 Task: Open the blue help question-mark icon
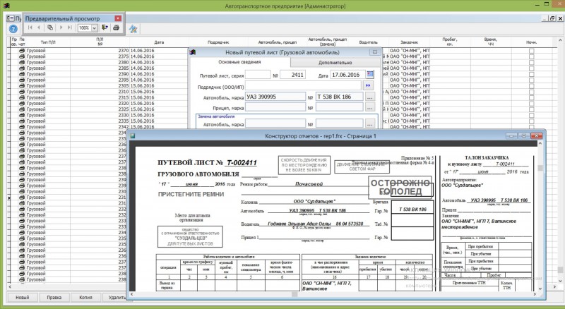click(x=13, y=29)
